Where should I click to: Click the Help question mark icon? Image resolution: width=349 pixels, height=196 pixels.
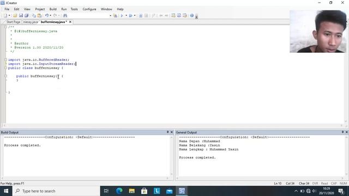(192, 16)
